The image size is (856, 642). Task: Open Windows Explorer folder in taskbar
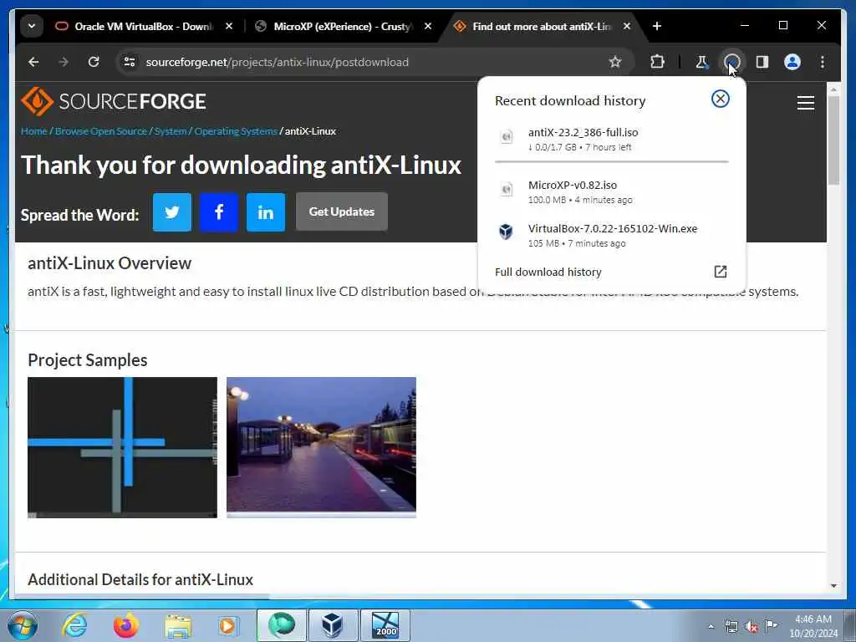(x=178, y=625)
